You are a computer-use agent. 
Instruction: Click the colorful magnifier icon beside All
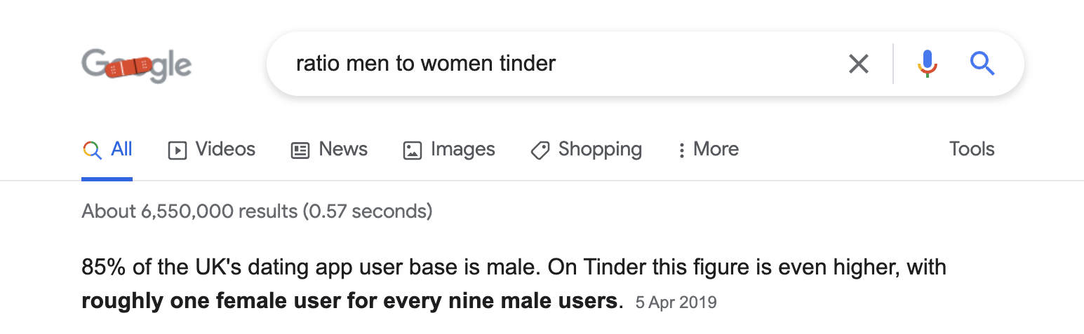point(92,149)
